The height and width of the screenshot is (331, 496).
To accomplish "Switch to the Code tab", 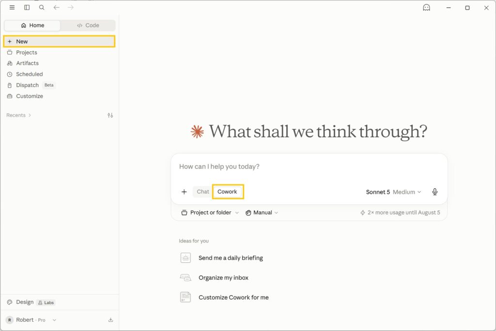I will 88,25.
